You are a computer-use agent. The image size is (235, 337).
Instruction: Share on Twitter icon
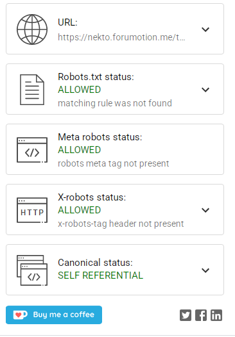tap(186, 315)
